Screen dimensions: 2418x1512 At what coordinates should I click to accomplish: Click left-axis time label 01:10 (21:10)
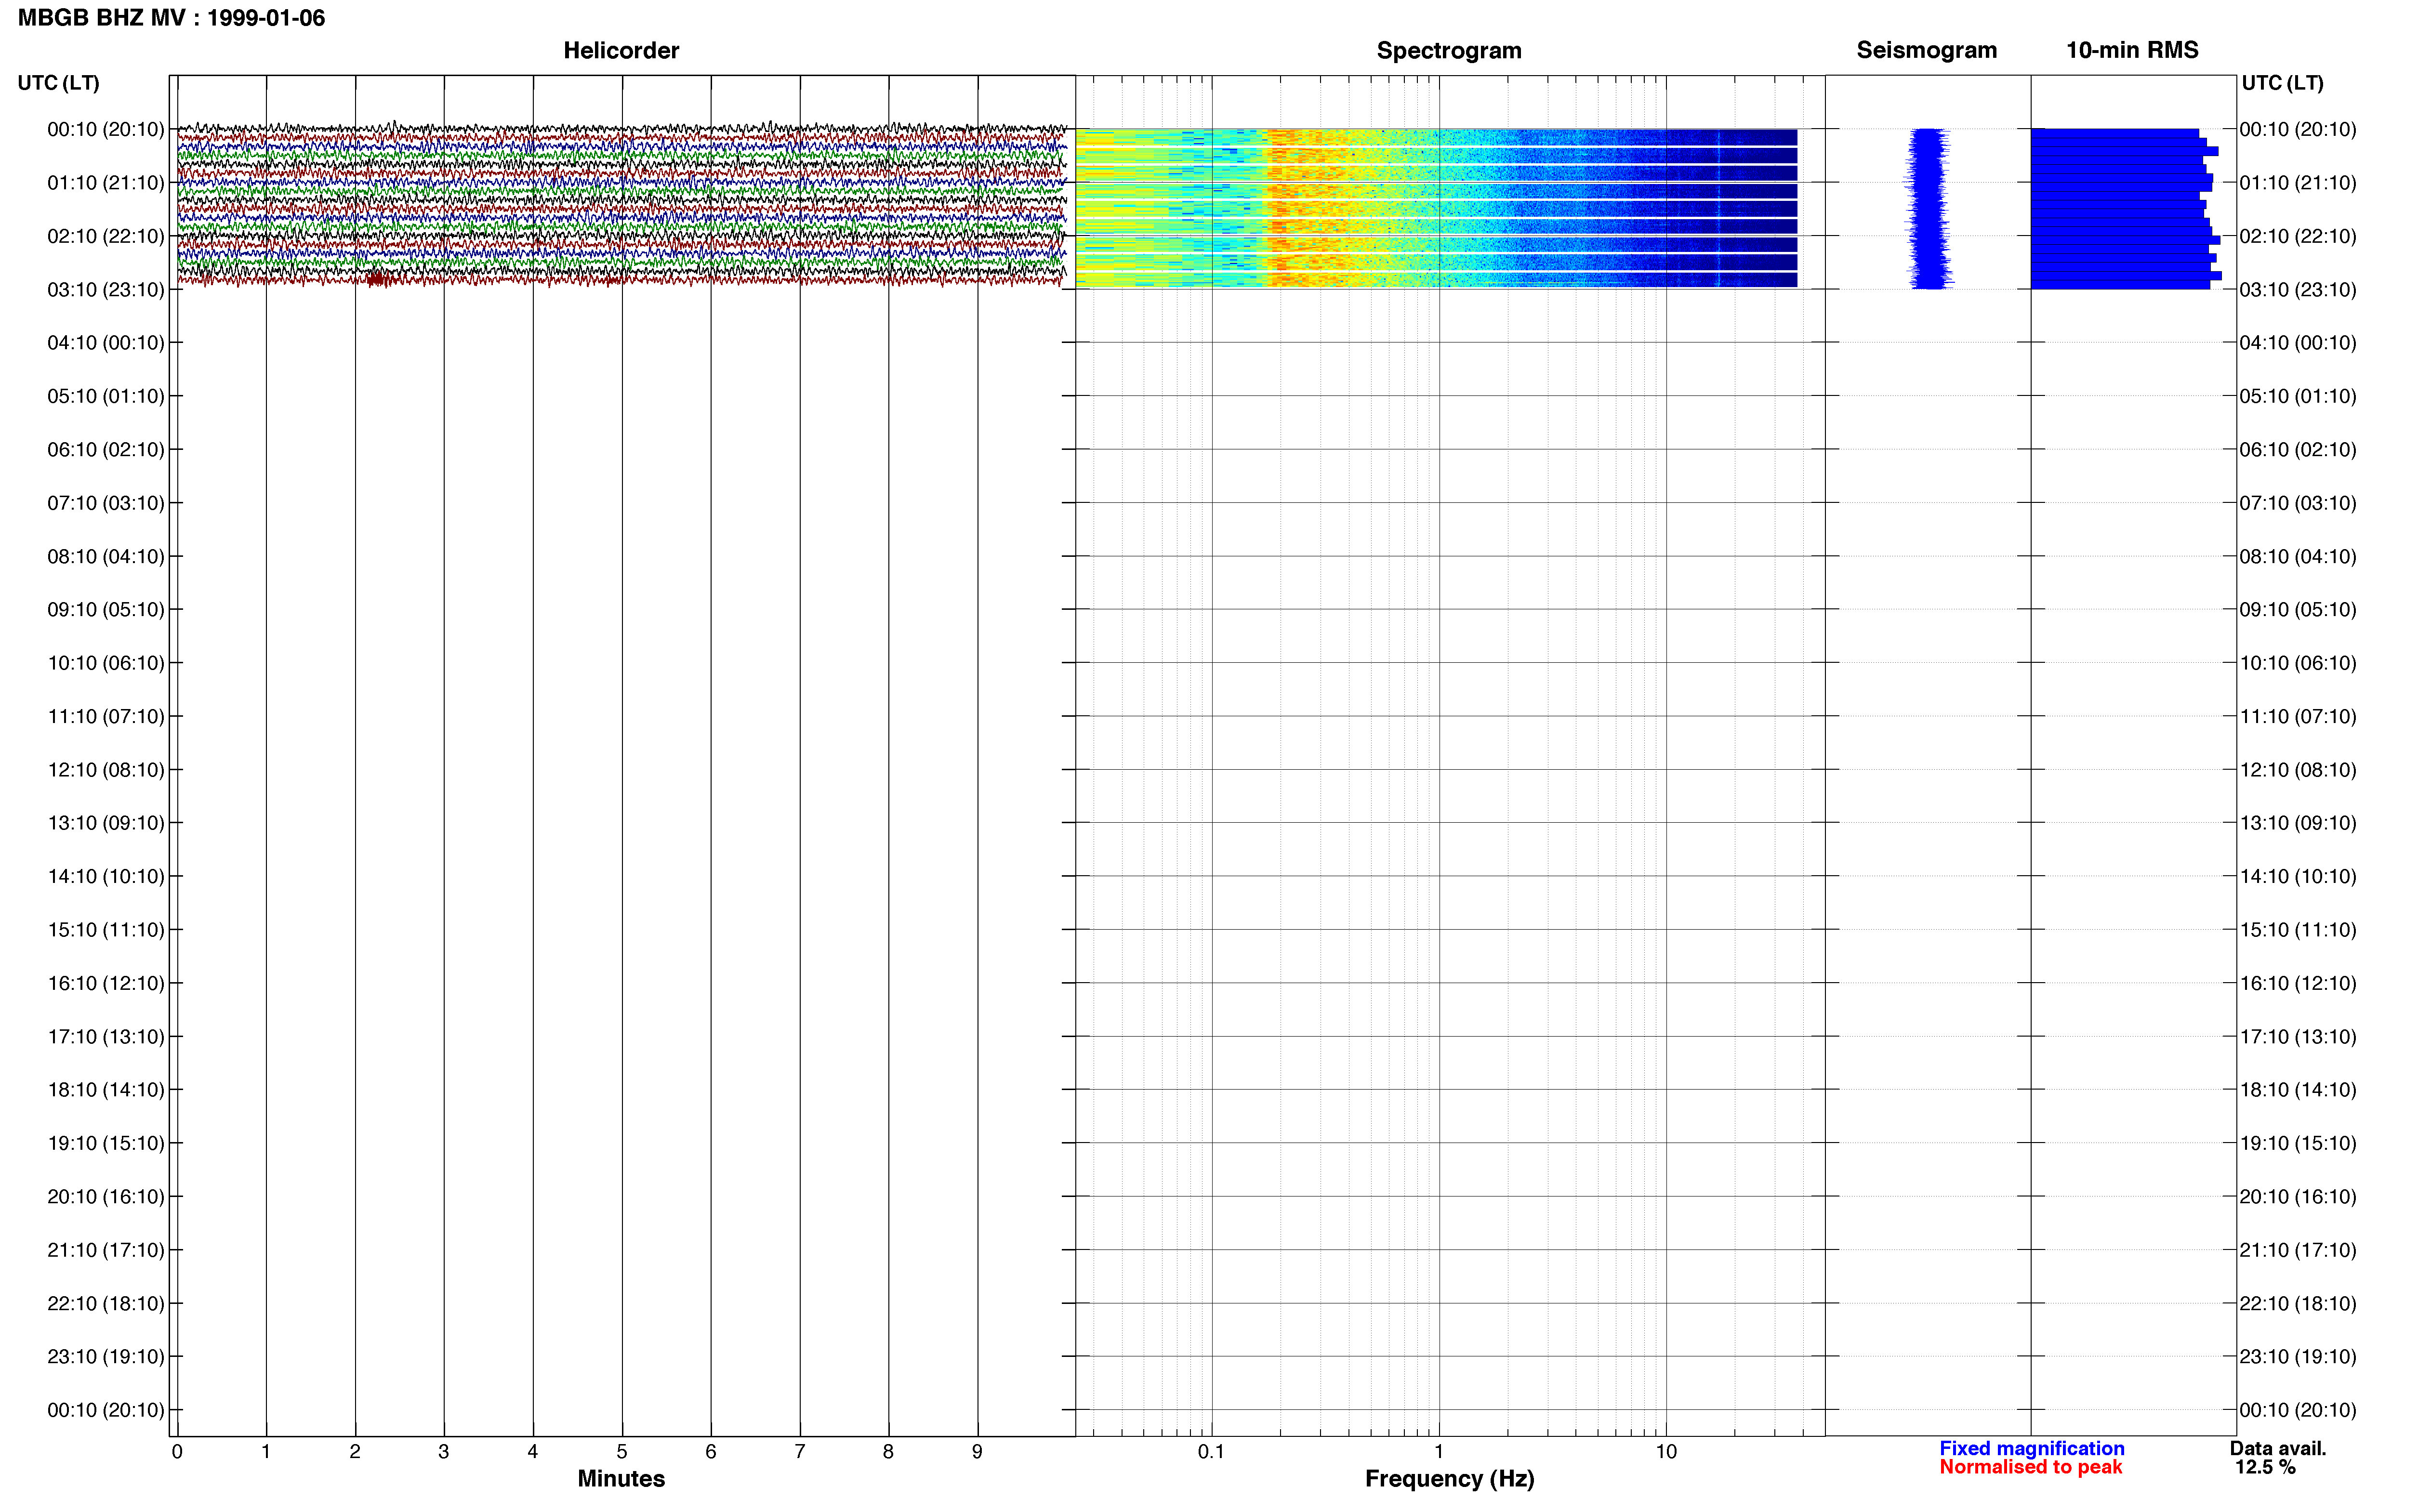pyautogui.click(x=106, y=183)
